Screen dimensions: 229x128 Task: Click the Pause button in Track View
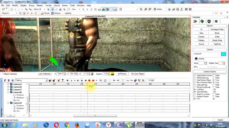coord(82,80)
